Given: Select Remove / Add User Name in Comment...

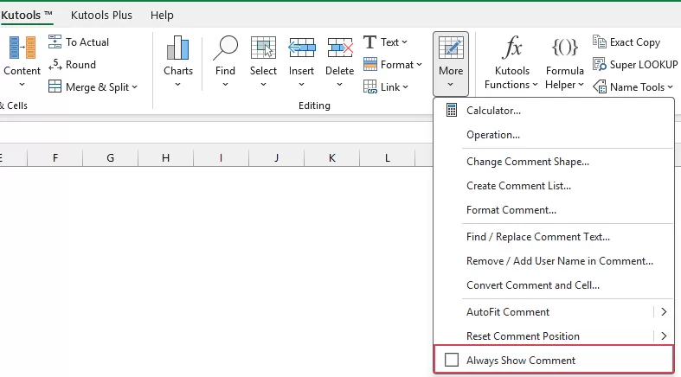Looking at the screenshot, I should [554, 261].
